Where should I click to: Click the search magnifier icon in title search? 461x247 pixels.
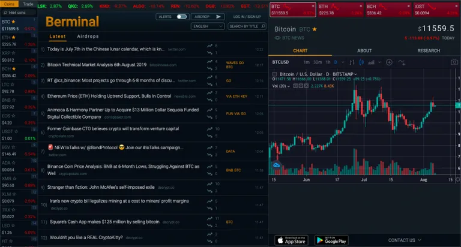click(x=263, y=26)
